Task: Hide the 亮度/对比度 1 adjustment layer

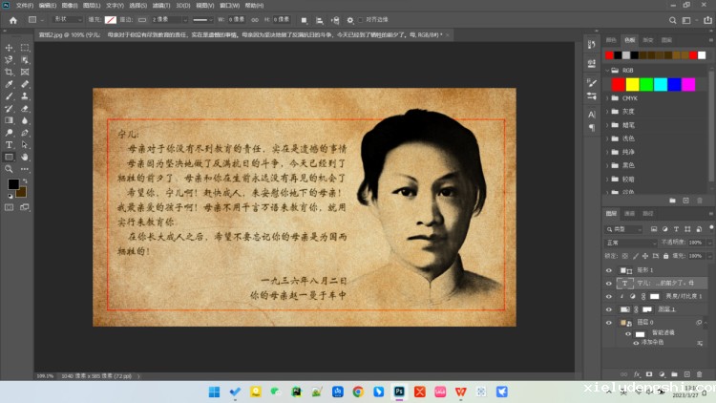Action: (609, 296)
